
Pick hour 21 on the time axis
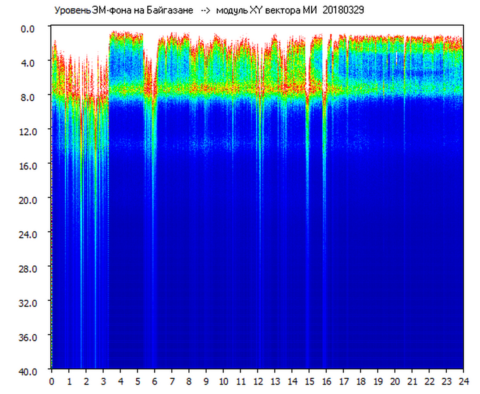pos(412,381)
